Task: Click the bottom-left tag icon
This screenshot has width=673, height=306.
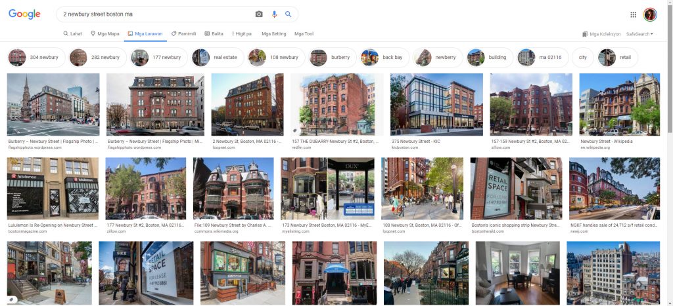Action: 11,299
